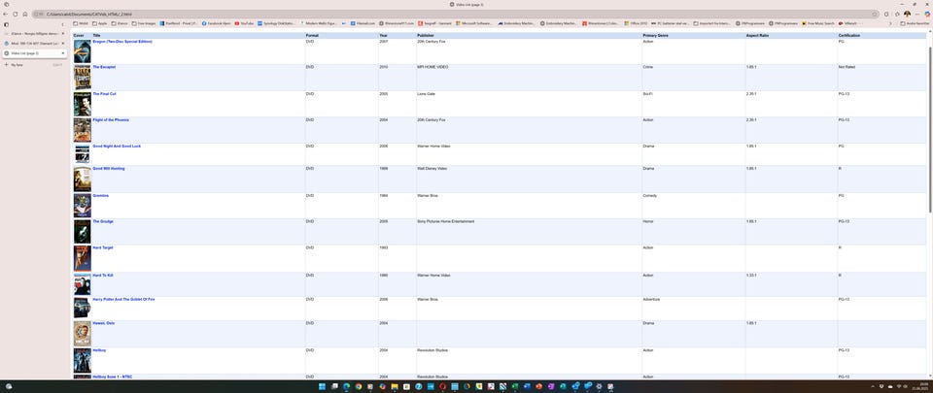Open The Grudge title link

103,221
